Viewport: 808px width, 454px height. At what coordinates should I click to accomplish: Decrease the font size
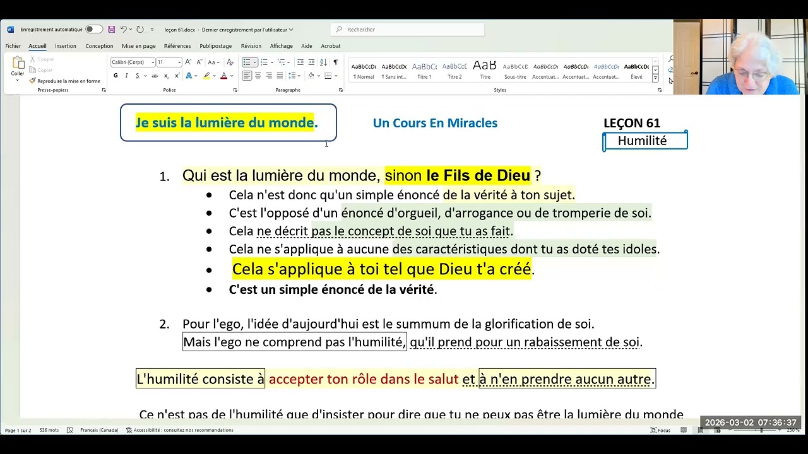point(199,62)
